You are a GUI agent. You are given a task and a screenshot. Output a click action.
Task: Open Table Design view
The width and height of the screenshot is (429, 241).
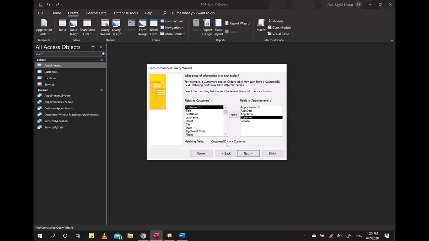tap(73, 27)
